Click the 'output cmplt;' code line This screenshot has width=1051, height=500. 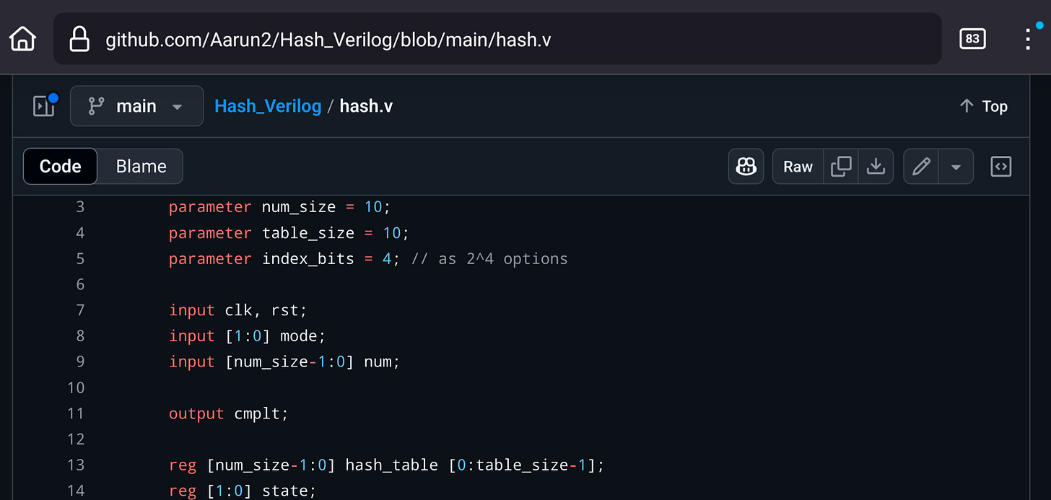coord(229,413)
